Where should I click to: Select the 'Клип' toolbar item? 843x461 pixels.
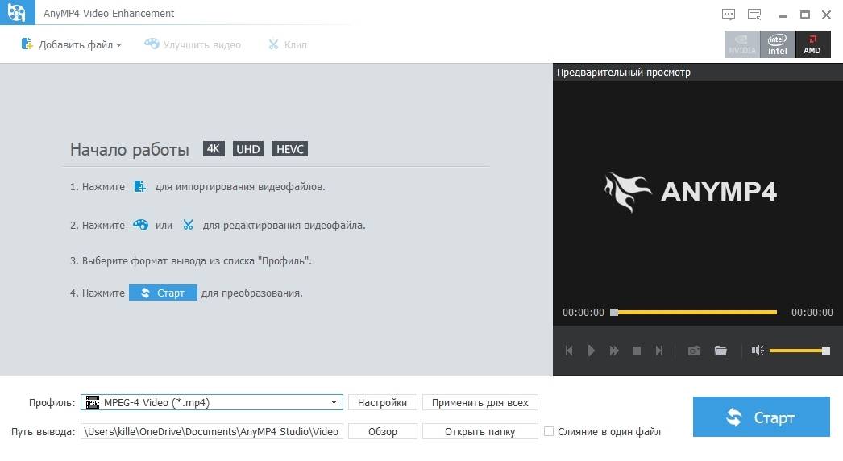tap(287, 45)
